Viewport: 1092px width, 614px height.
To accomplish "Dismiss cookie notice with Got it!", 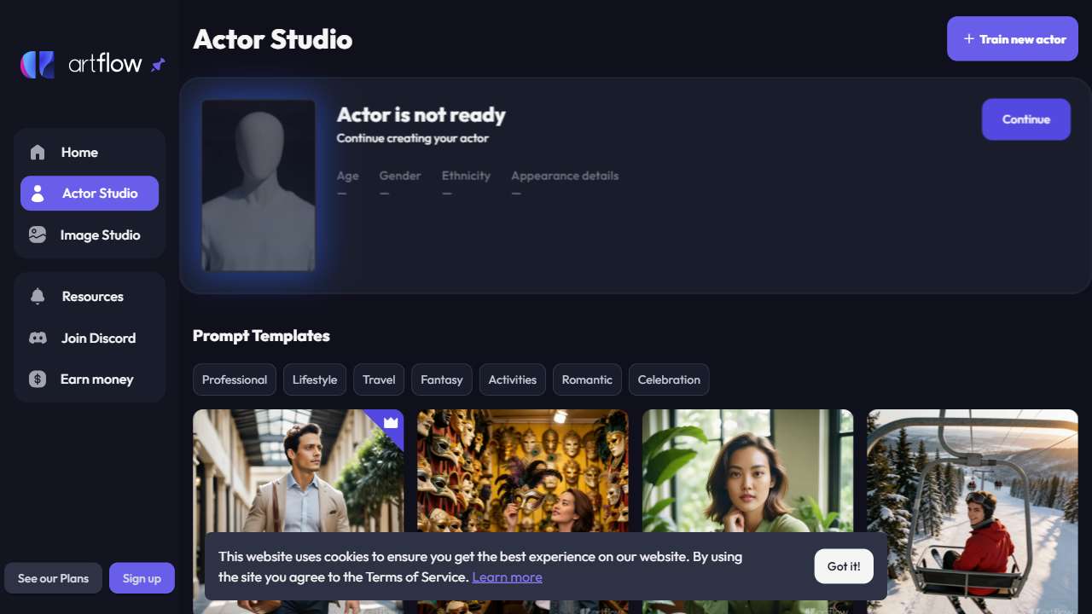I will pyautogui.click(x=843, y=566).
